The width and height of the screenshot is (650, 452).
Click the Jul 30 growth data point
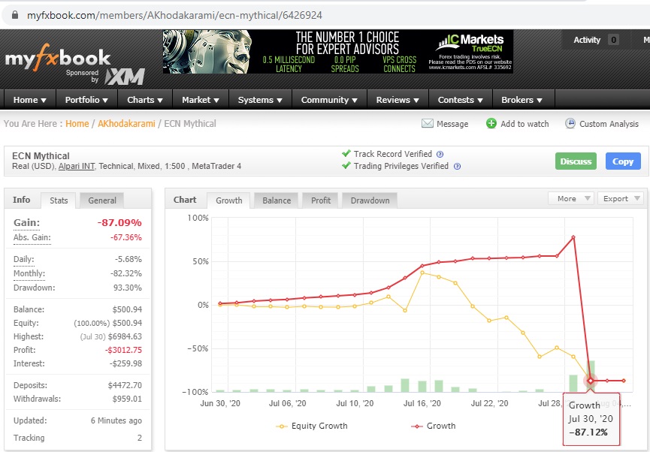click(591, 381)
